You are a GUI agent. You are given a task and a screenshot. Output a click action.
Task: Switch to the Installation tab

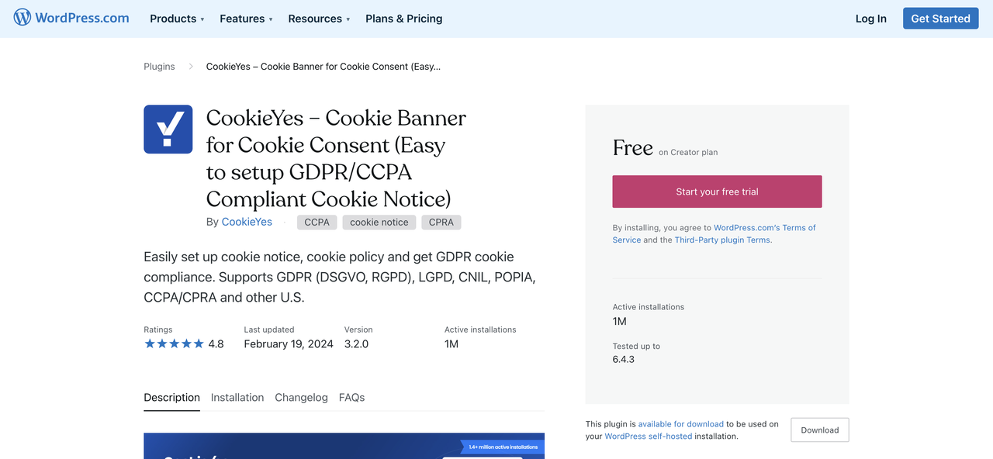pos(237,397)
